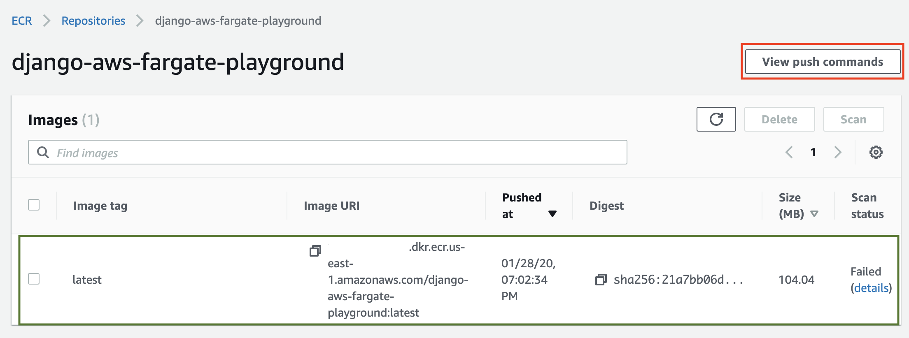Click the latest image tag text
The height and width of the screenshot is (338, 909).
pyautogui.click(x=87, y=280)
